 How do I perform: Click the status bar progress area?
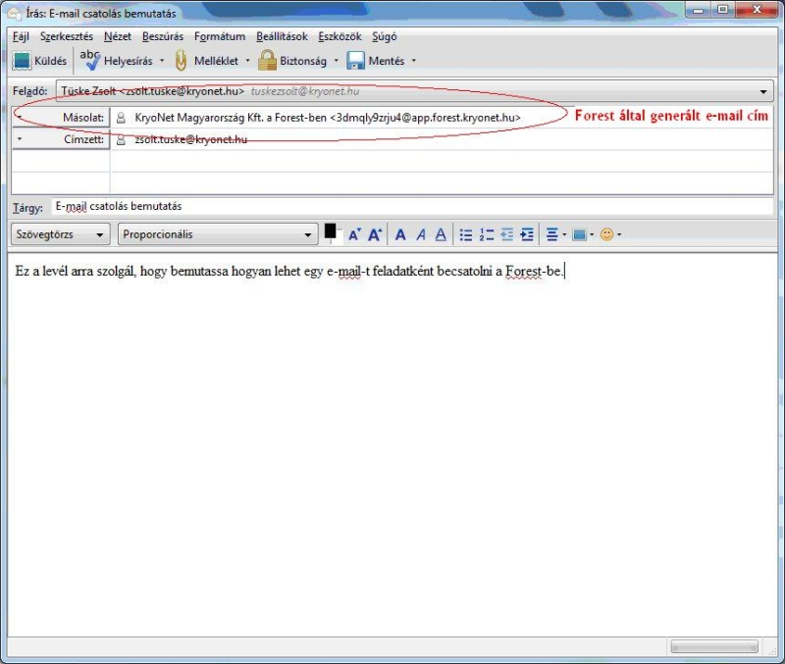(x=714, y=646)
